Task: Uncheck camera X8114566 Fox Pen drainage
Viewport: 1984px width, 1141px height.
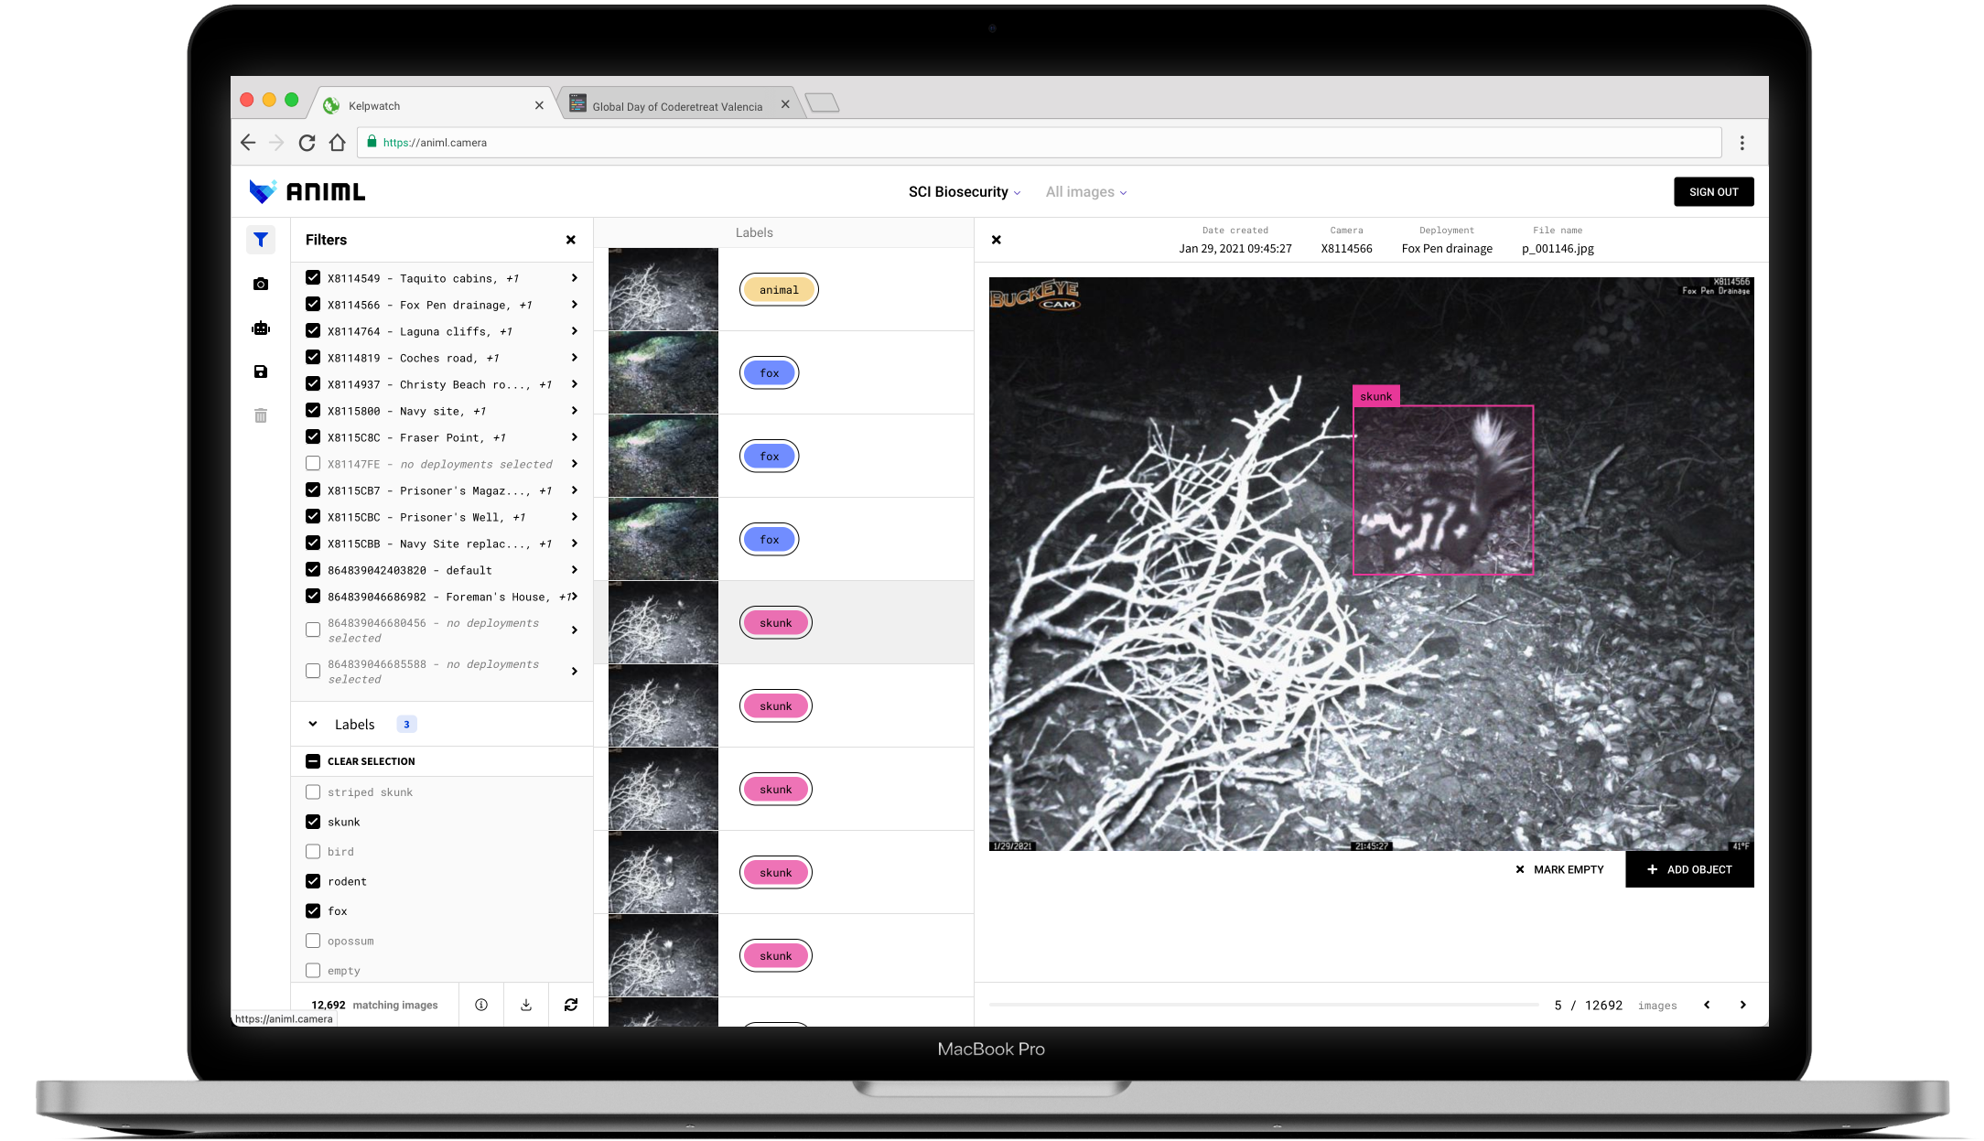Action: pos(313,305)
